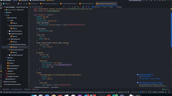The width and height of the screenshot is (172, 96).
Task: Click the green button in top-right toolbar
Action: 168,1
